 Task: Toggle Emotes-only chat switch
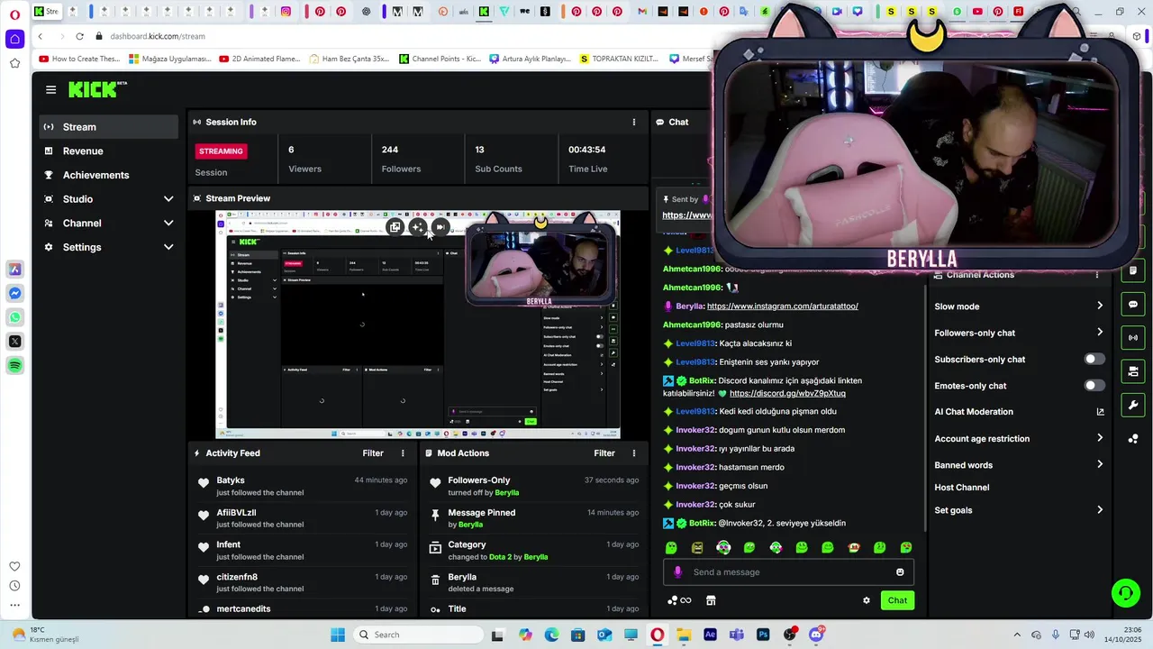[x=1094, y=386]
